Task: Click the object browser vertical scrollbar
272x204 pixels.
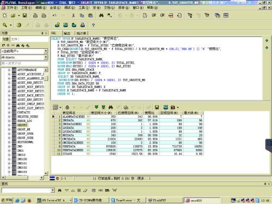Action: pyautogui.click(x=46, y=121)
